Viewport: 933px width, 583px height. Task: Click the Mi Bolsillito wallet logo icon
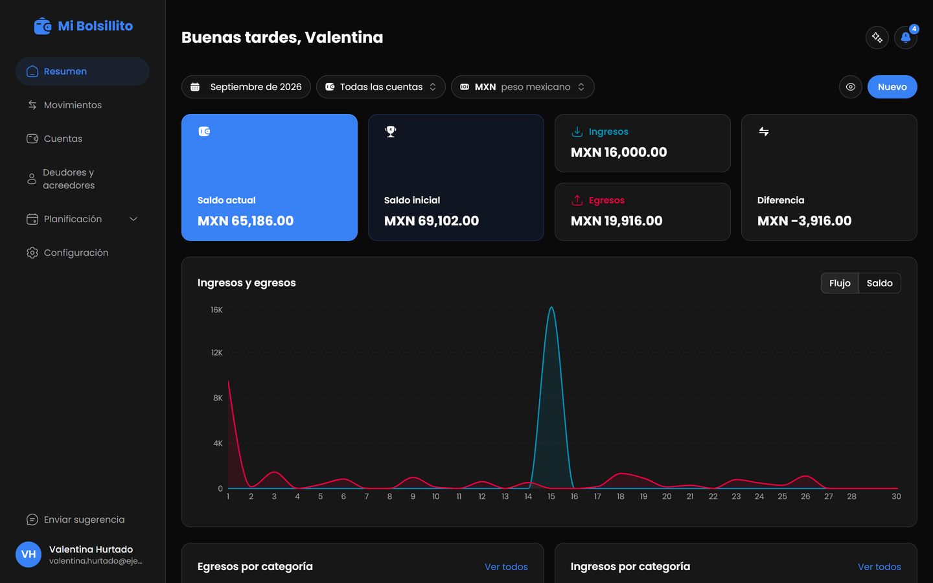coord(43,26)
